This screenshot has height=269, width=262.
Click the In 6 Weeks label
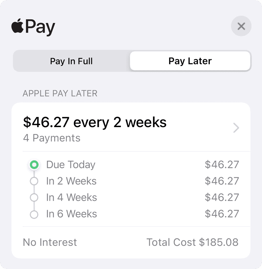tap(71, 214)
